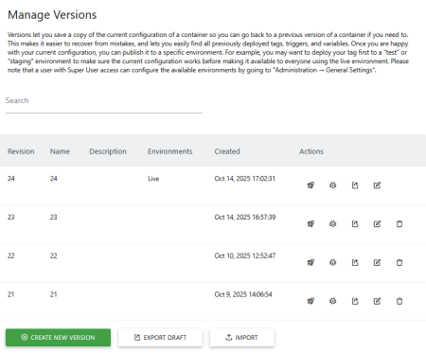Export version 21 via export icon

click(x=355, y=301)
